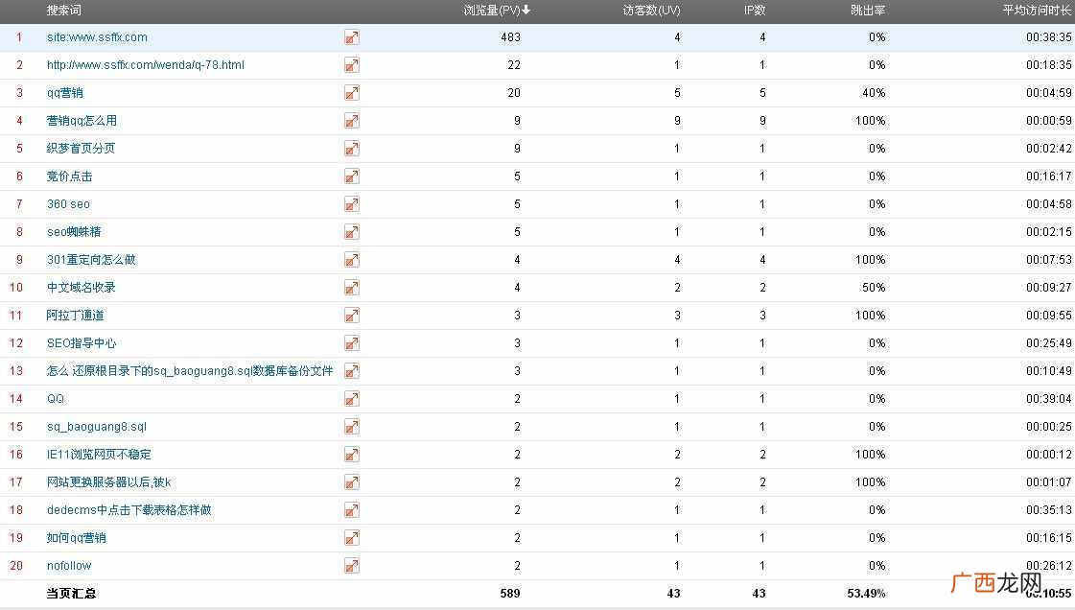Screen dimensions: 1075x610
Task: Click the link icon for SEO指导中心 row
Action: click(x=352, y=343)
